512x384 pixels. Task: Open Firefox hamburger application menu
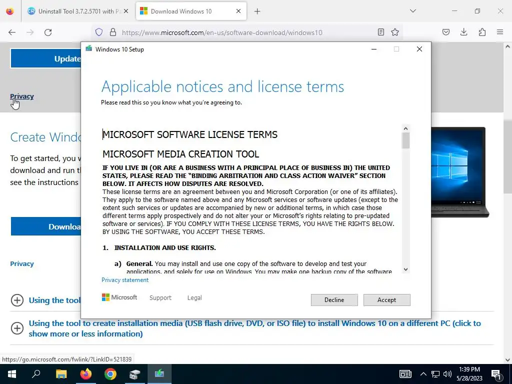[500, 32]
